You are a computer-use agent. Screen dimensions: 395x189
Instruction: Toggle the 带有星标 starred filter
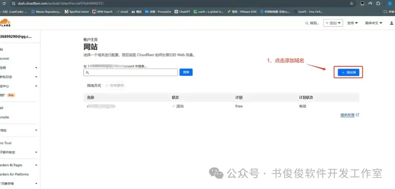click(x=115, y=86)
